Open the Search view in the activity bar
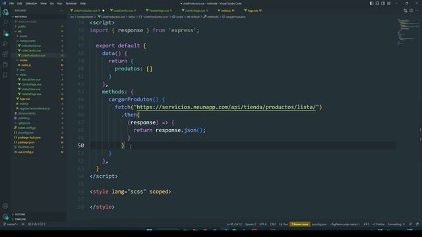 (5, 22)
